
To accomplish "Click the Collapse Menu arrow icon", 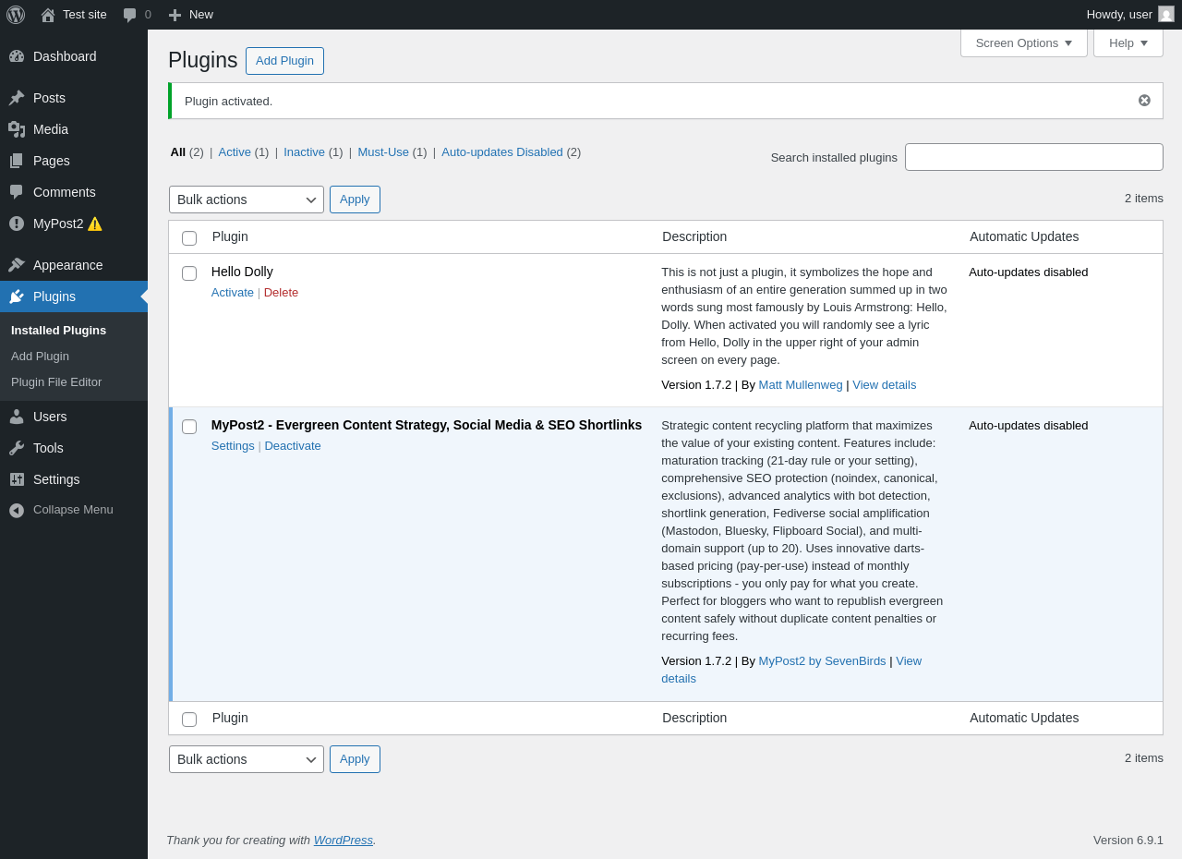I will click(x=17, y=510).
